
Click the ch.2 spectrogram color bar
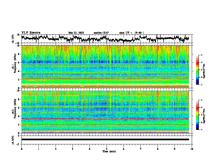(197, 115)
